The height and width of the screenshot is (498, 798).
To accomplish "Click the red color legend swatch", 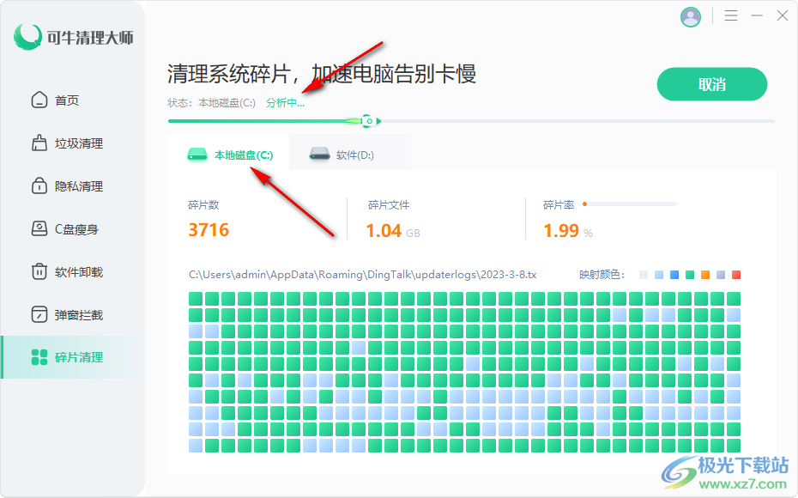I will coord(736,275).
